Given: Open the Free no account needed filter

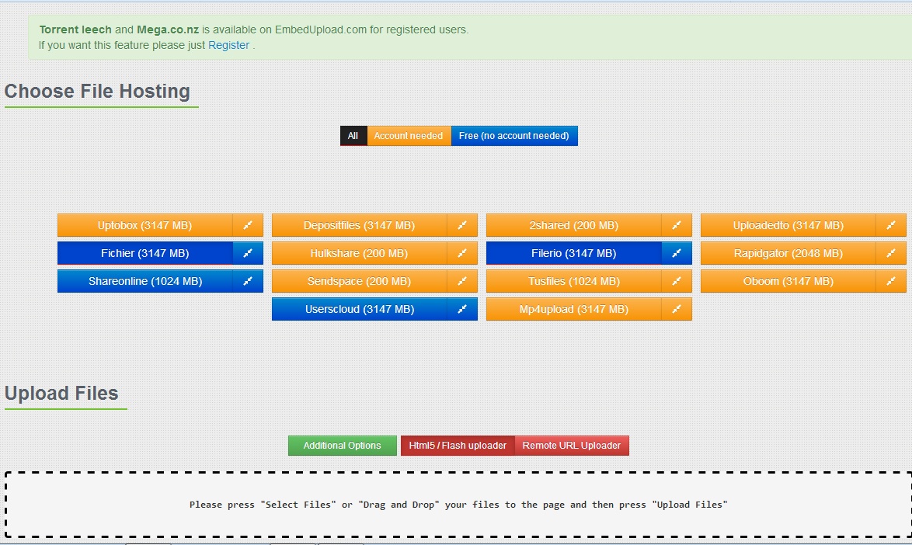Looking at the screenshot, I should point(514,135).
